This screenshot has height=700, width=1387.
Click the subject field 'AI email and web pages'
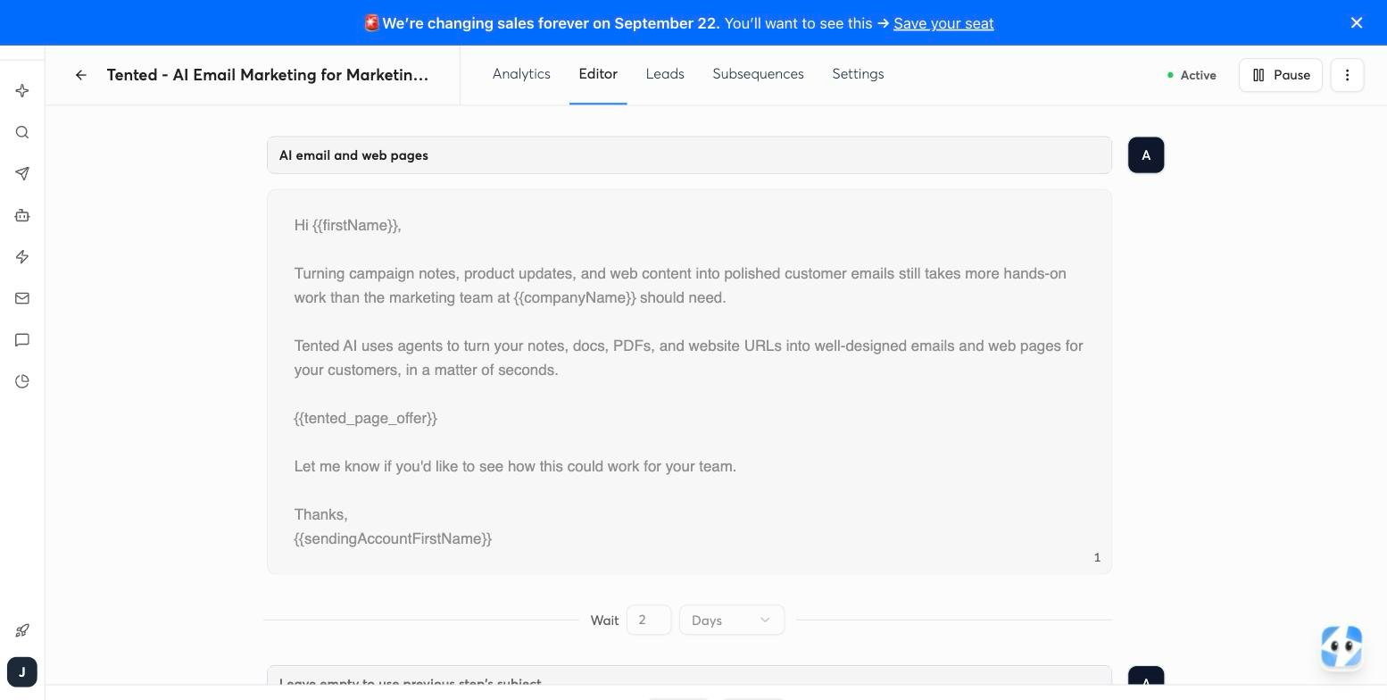pyautogui.click(x=689, y=155)
